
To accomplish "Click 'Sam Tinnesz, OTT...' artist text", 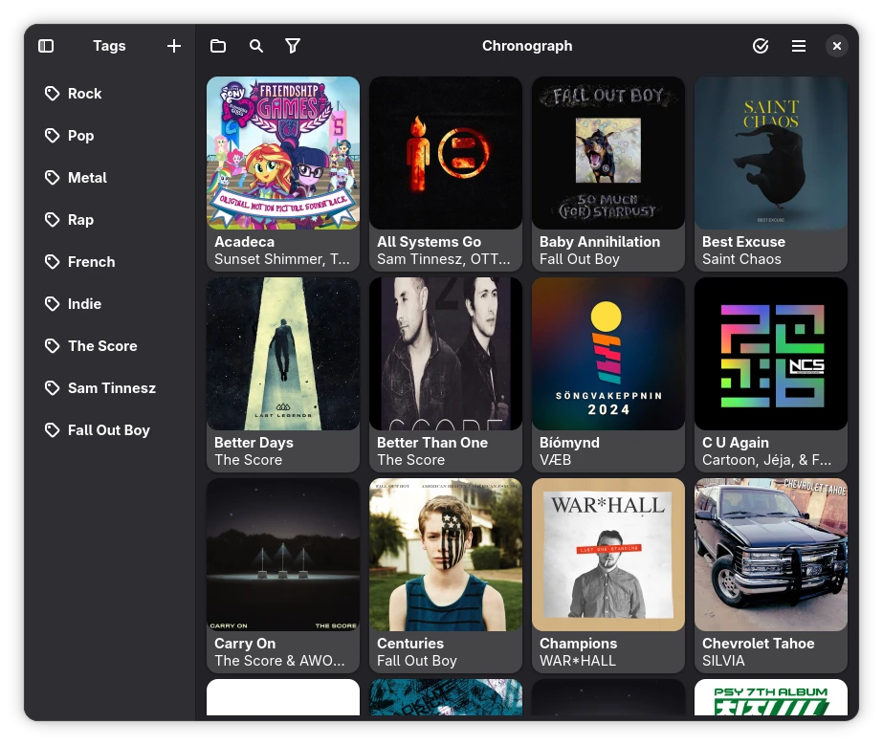I will 444,259.
